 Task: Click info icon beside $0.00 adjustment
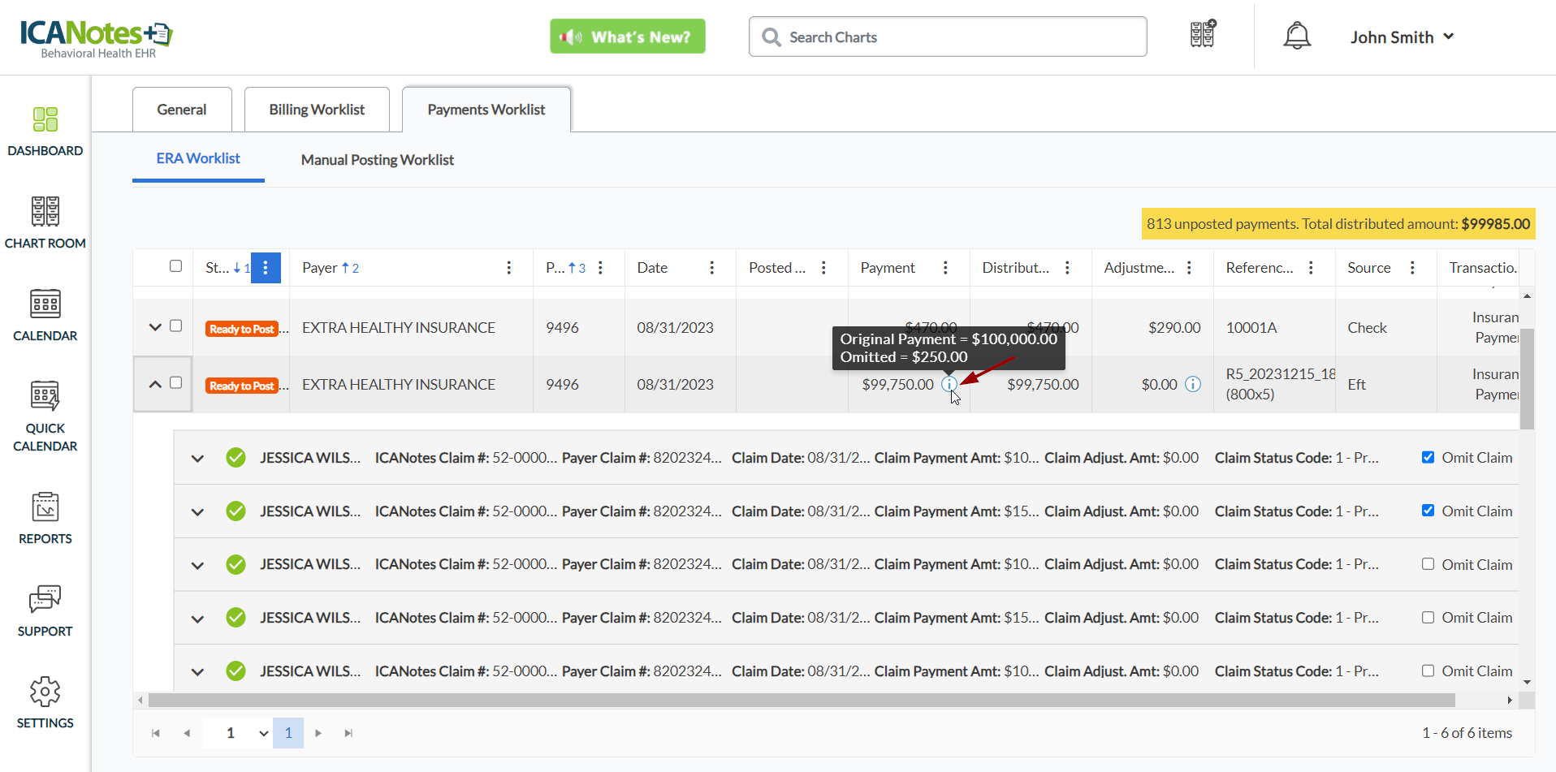tap(1192, 384)
